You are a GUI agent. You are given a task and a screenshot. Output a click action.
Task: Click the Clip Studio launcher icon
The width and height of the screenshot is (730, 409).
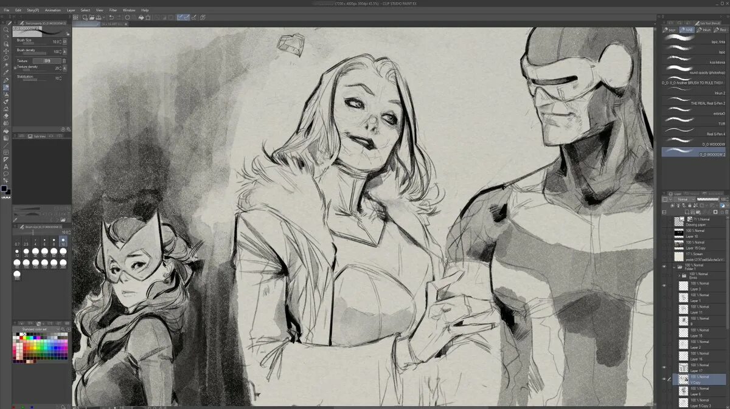click(76, 18)
